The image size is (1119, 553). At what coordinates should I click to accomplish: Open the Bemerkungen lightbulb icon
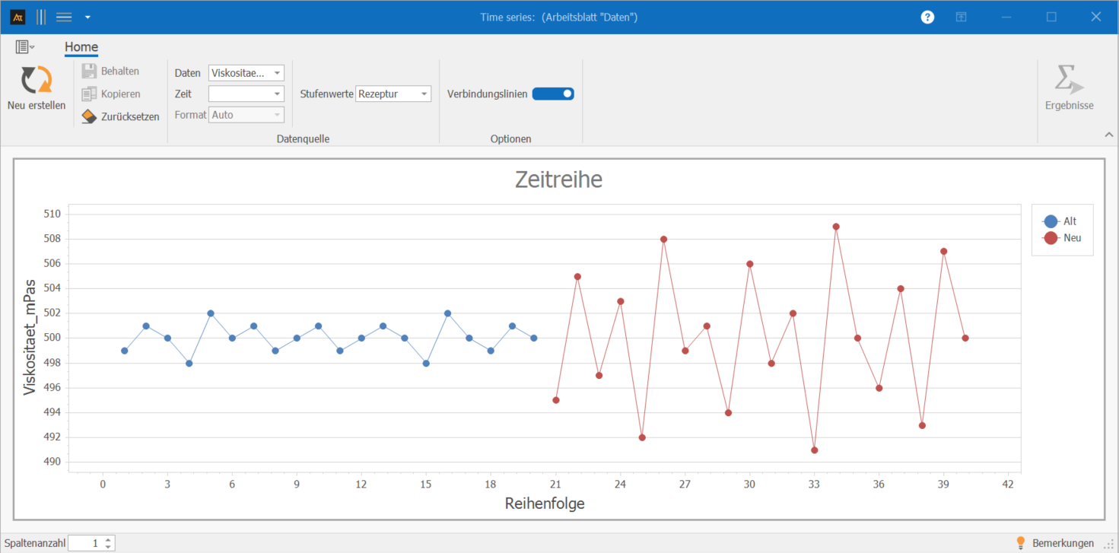click(1021, 542)
